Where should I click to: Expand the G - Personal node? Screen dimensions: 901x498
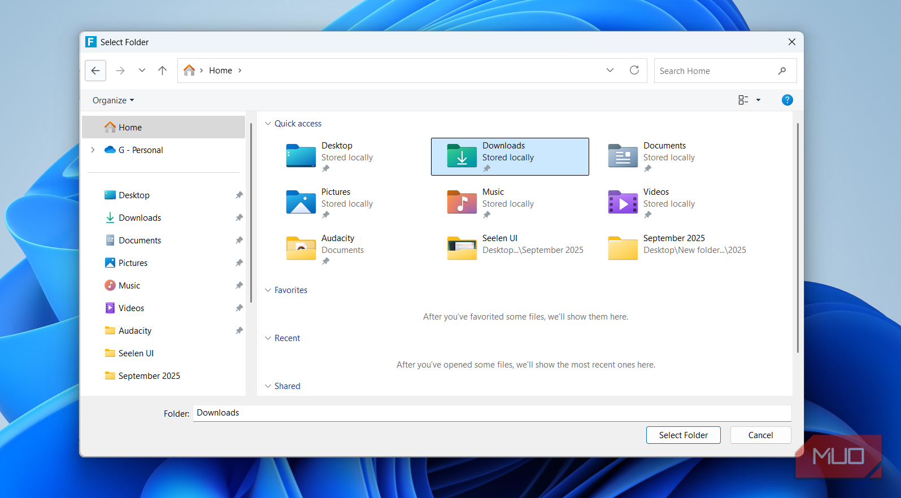[x=93, y=150]
